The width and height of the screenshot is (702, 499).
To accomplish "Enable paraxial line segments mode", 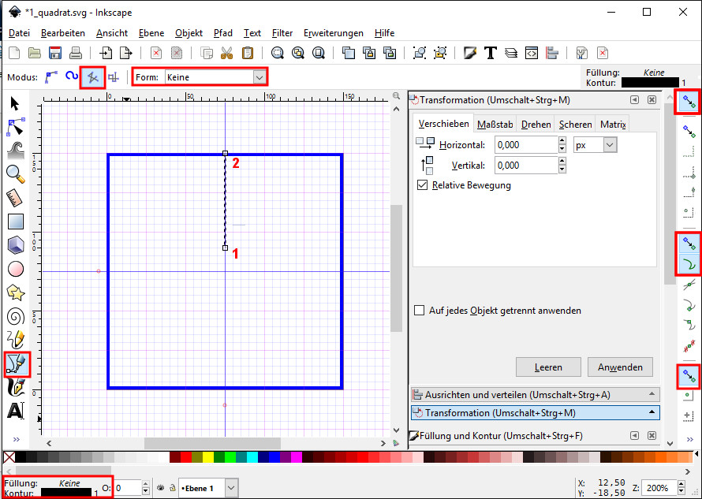I will 114,77.
